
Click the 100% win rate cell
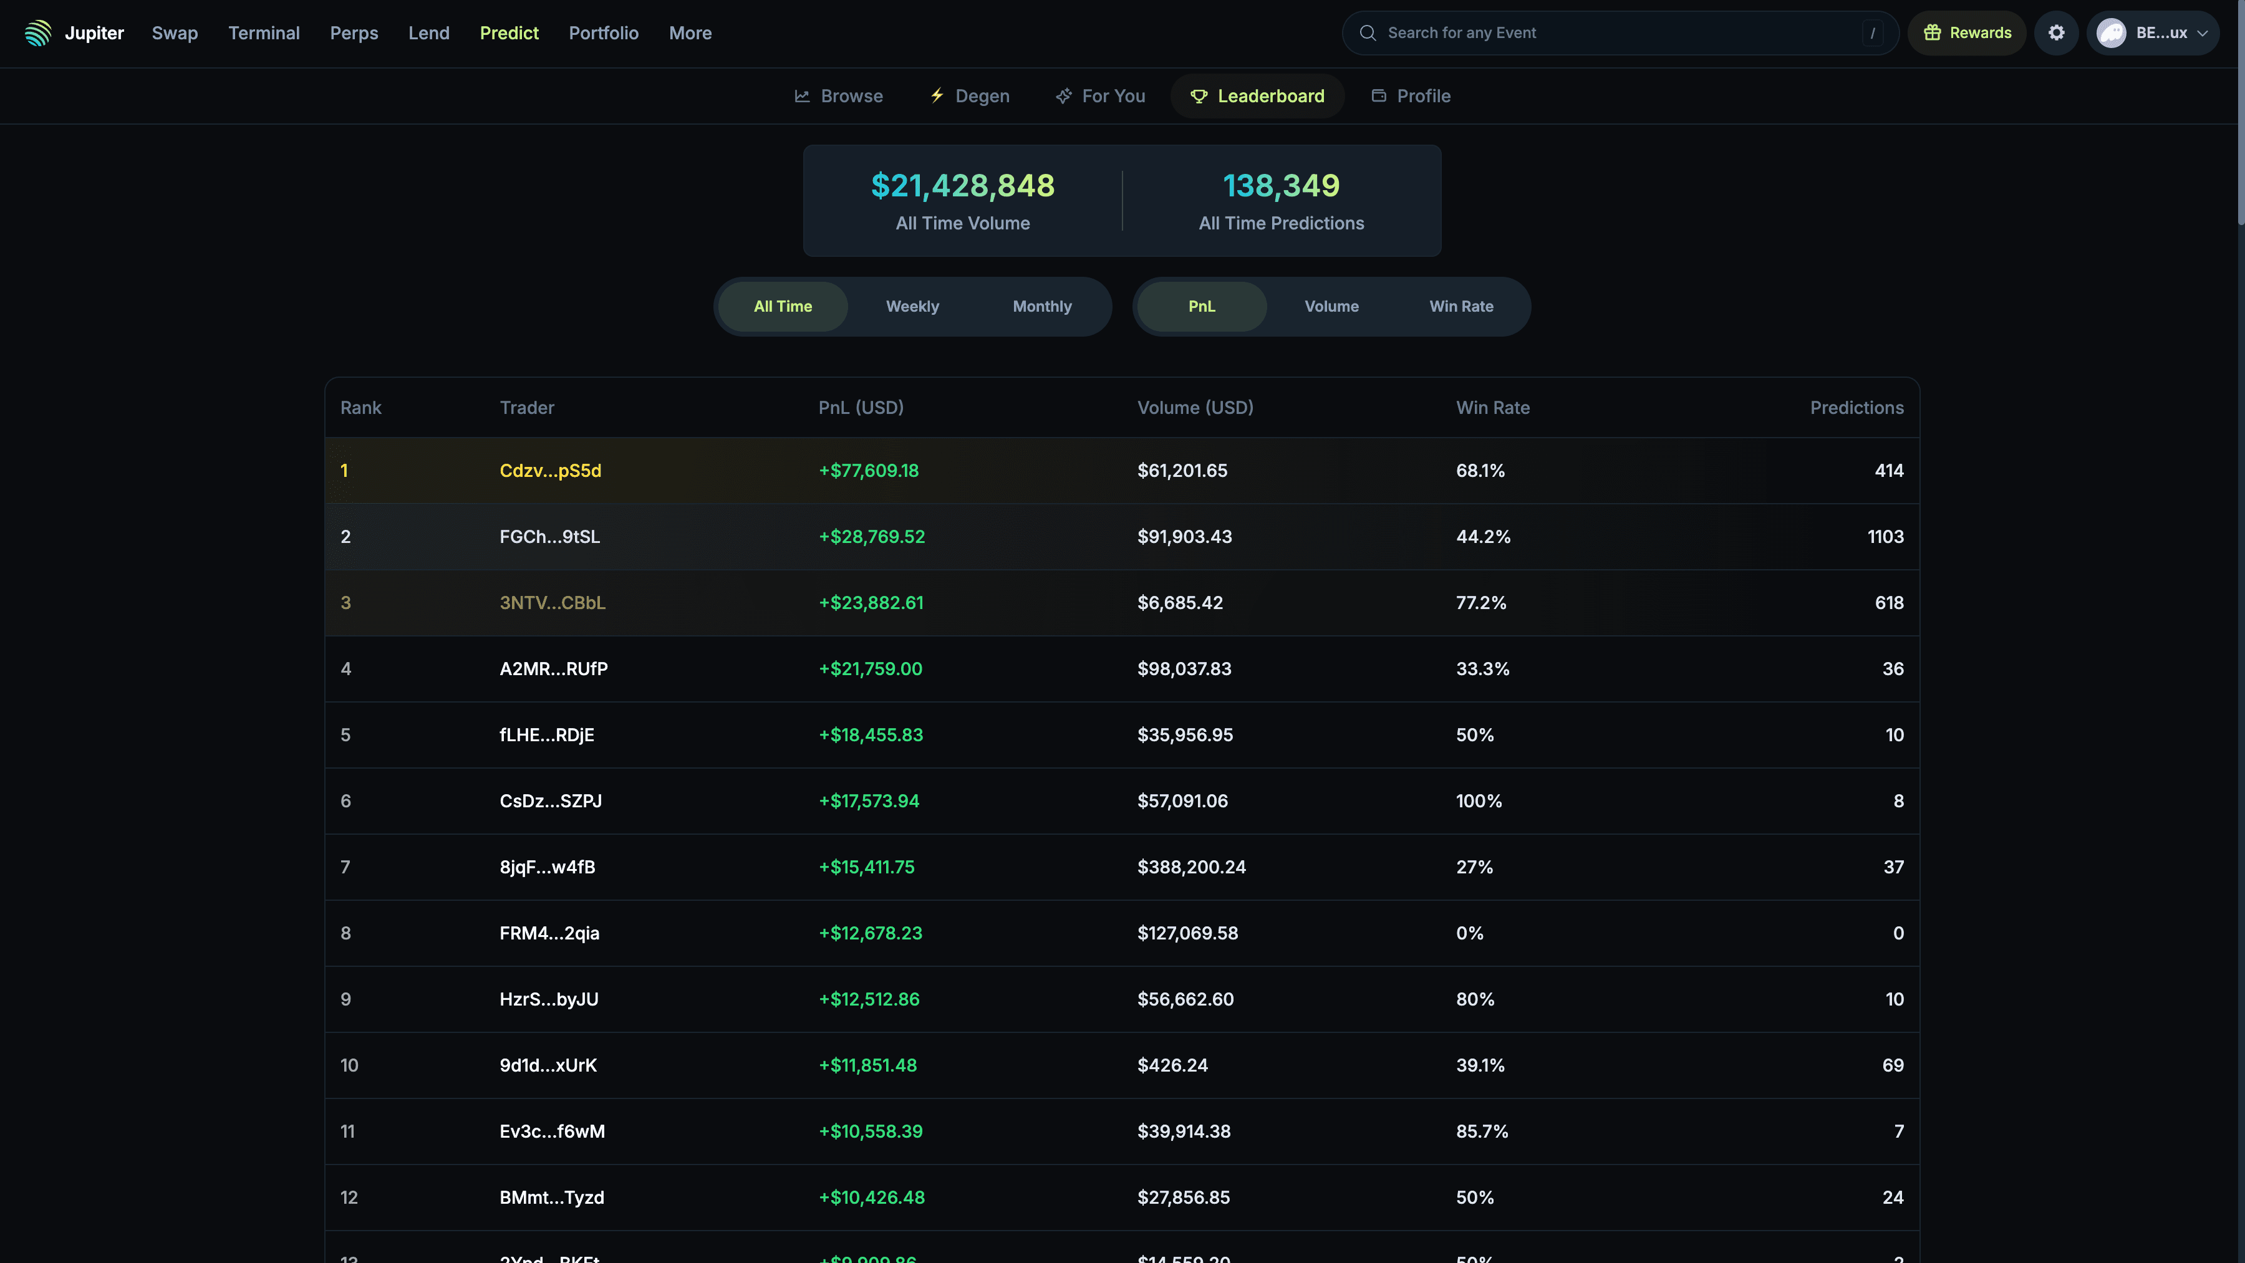coord(1479,801)
